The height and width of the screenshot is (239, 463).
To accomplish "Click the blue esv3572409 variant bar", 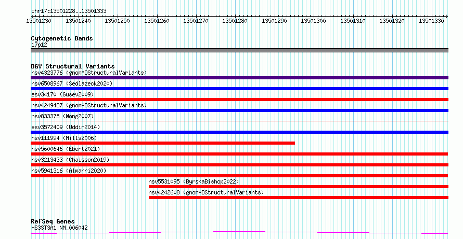I will [239, 132].
